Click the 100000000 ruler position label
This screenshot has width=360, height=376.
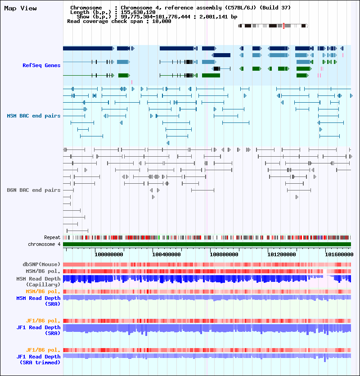coord(109,254)
